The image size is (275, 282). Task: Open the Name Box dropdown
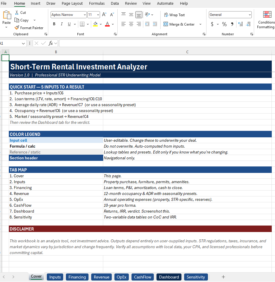(23, 43)
